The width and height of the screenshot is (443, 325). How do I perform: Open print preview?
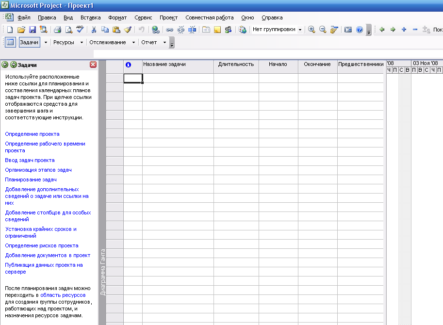68,30
